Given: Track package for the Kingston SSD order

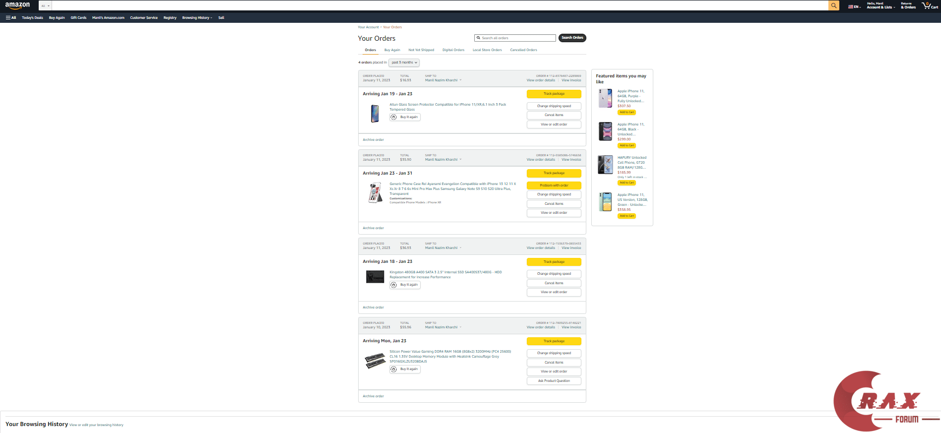Looking at the screenshot, I should tap(554, 262).
